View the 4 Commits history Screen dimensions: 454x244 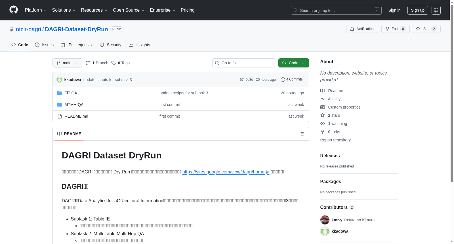pyautogui.click(x=291, y=79)
